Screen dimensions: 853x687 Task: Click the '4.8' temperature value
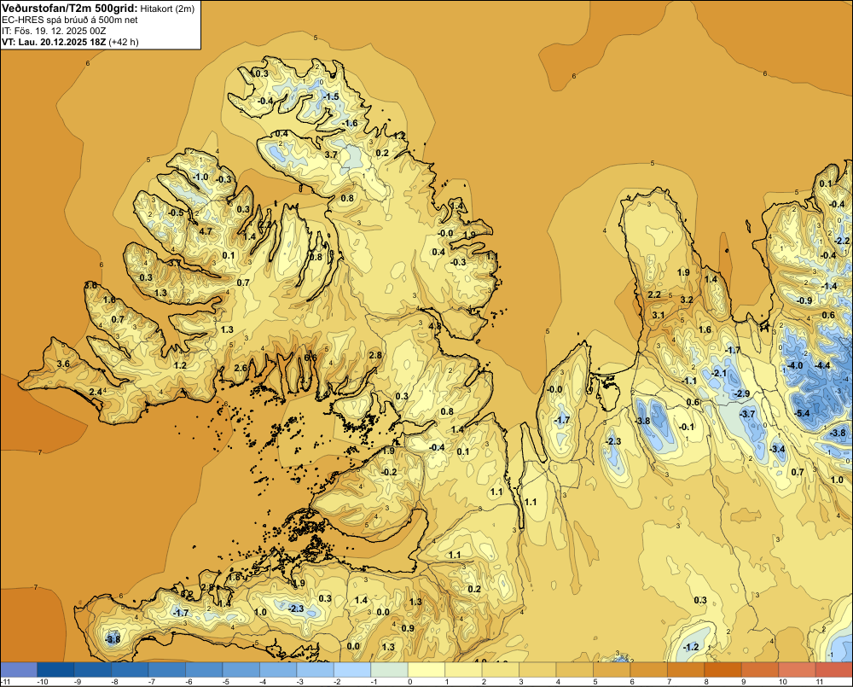pyautogui.click(x=435, y=326)
